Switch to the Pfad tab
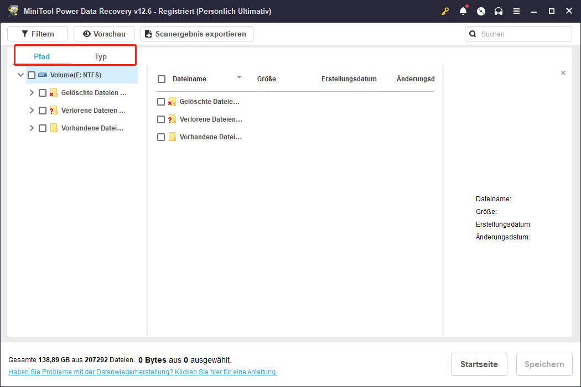 (x=41, y=56)
